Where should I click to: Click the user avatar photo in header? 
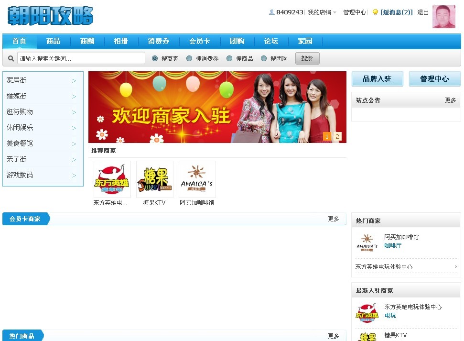pos(443,17)
